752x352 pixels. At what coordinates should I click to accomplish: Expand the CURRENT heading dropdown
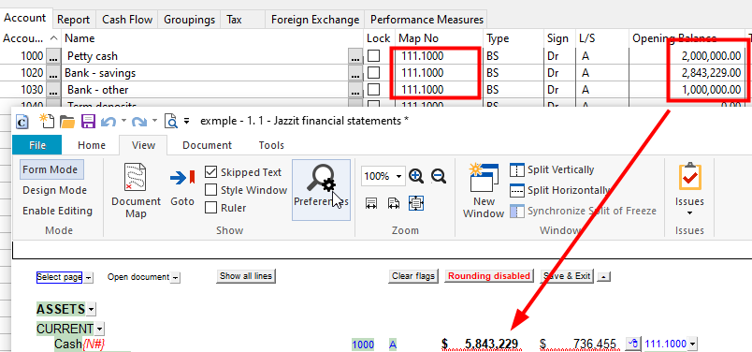click(99, 330)
